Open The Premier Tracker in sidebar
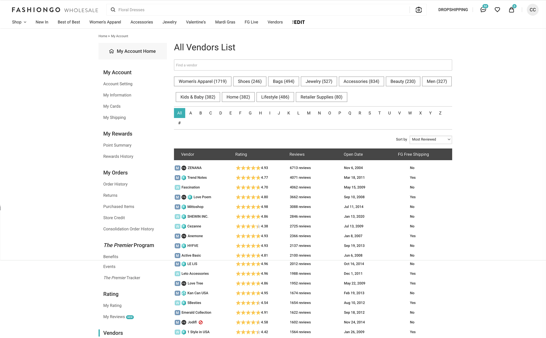This screenshot has height=338, width=546. (122, 278)
